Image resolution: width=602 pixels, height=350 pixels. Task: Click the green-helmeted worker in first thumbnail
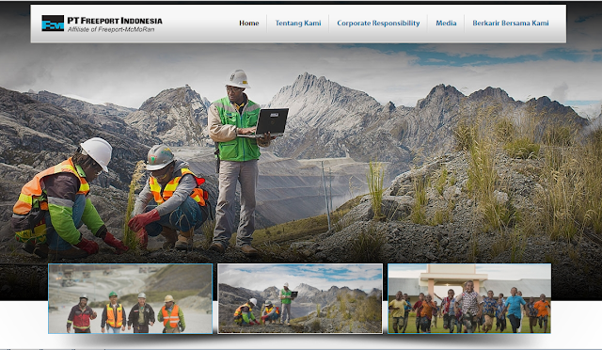[114, 311]
